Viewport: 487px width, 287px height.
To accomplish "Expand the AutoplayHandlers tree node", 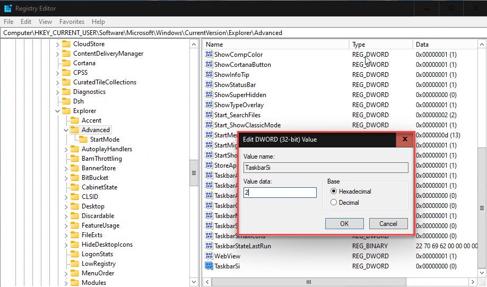I will (x=66, y=149).
